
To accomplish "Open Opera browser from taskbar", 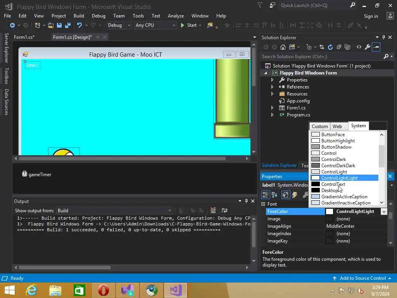I will click(103, 290).
